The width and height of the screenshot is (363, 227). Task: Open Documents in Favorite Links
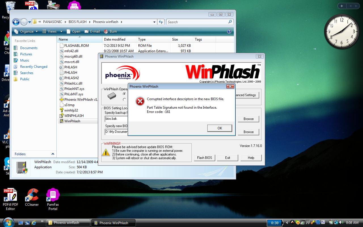pos(29,48)
